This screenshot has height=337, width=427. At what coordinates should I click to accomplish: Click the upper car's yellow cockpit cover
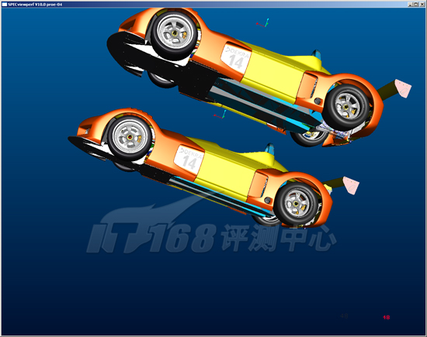click(275, 73)
